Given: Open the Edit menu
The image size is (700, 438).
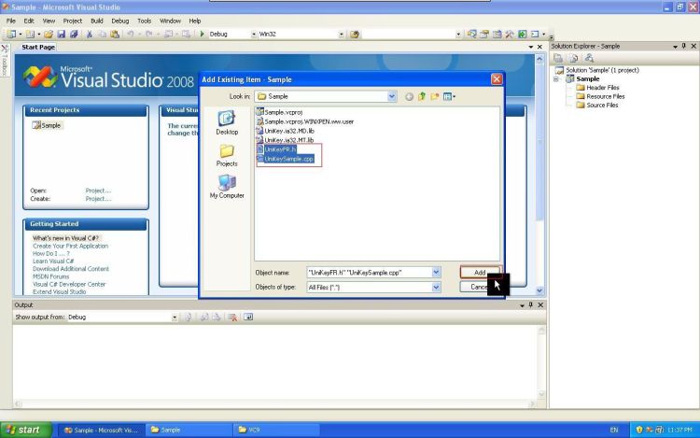Looking at the screenshot, I should click(x=29, y=21).
